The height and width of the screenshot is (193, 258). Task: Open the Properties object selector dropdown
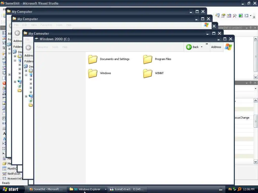(255, 89)
